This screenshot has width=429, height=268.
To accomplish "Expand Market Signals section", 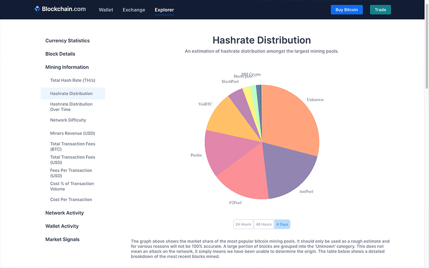I will 62,239.
